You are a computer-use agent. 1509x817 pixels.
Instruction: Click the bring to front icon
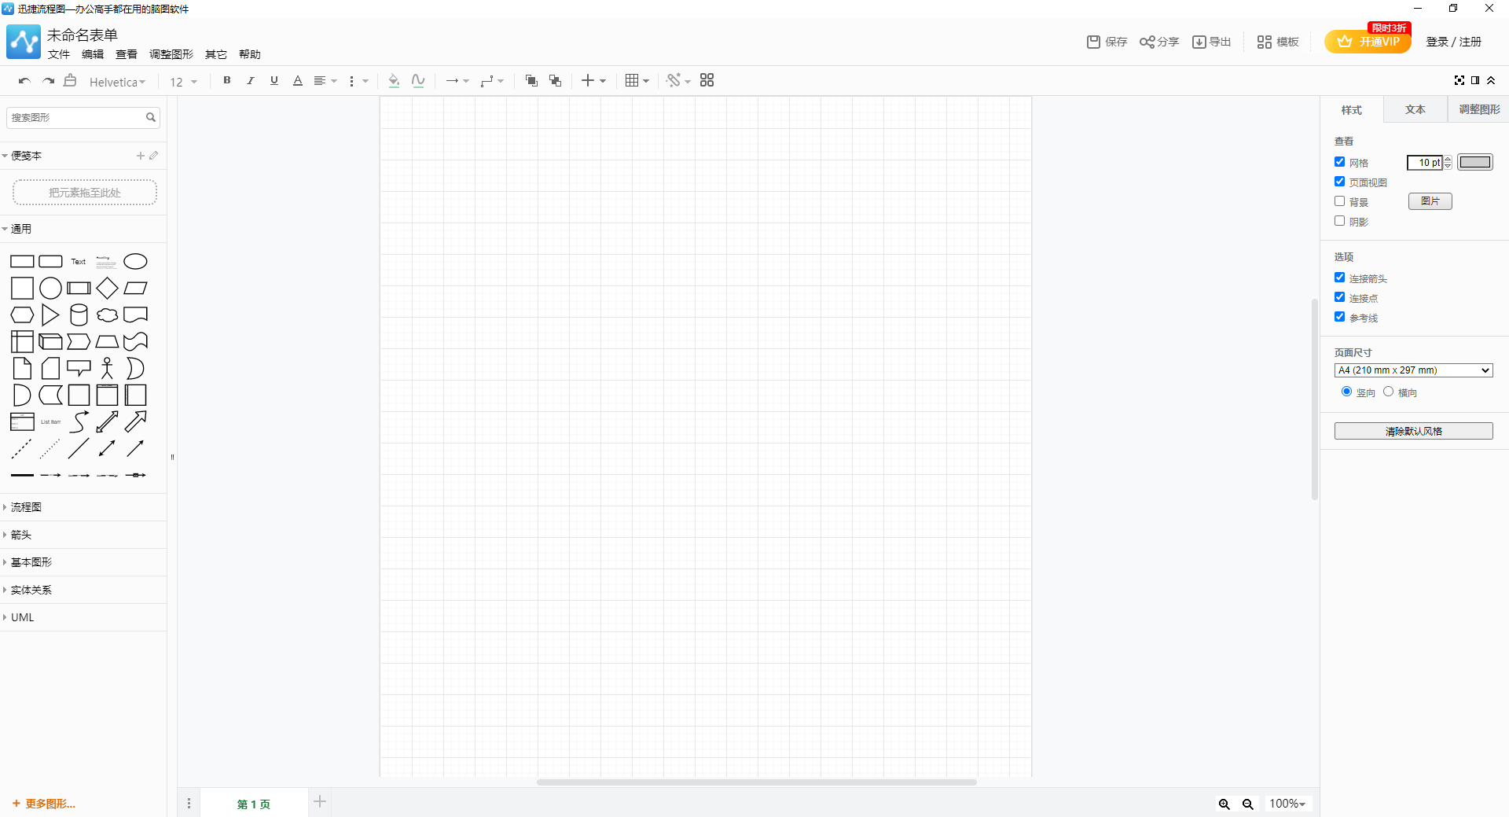pyautogui.click(x=531, y=80)
